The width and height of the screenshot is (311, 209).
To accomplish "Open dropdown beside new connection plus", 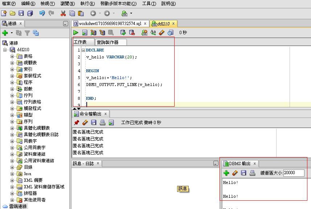I will [12, 33].
